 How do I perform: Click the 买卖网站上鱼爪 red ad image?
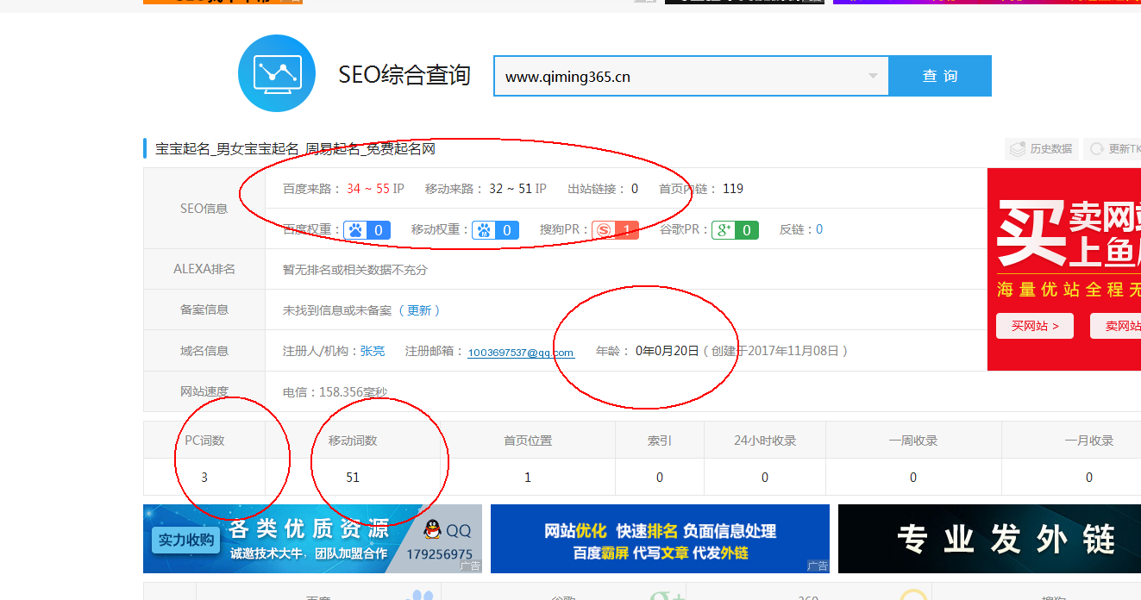point(1064,269)
